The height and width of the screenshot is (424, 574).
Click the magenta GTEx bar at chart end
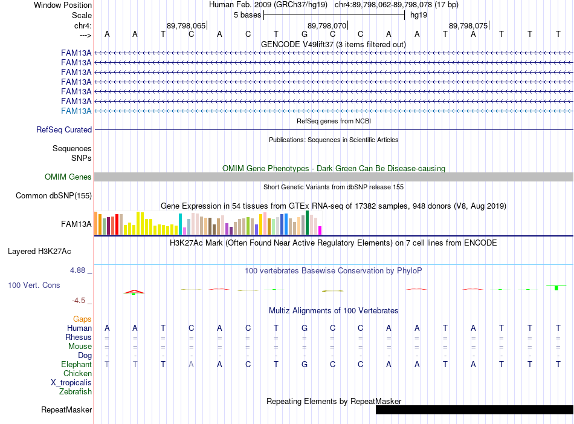(x=320, y=230)
